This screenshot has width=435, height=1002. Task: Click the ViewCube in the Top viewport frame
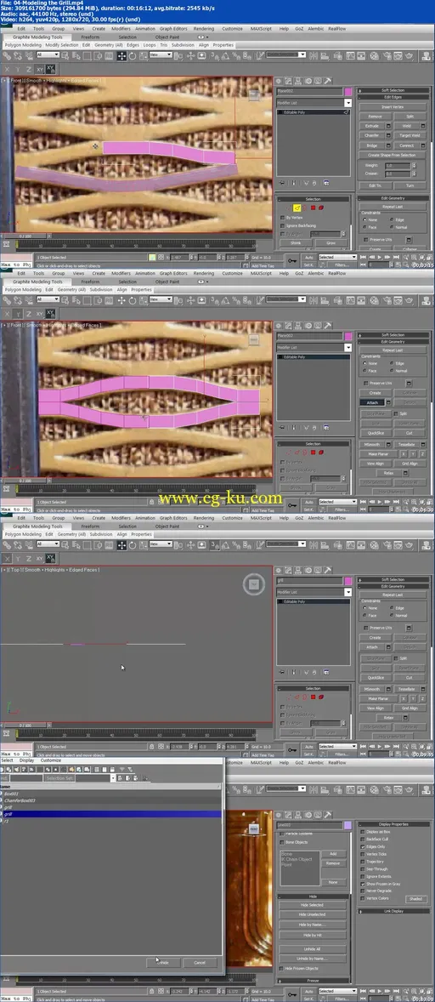254,584
